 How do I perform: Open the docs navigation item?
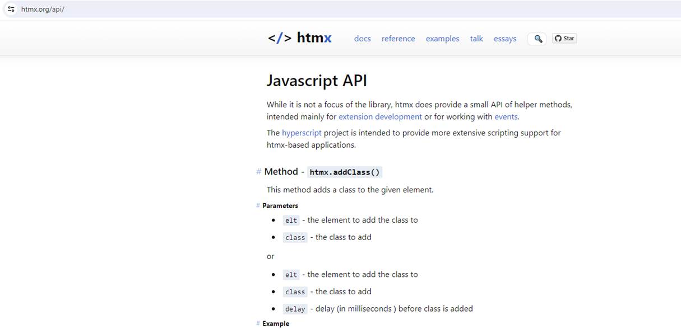363,39
